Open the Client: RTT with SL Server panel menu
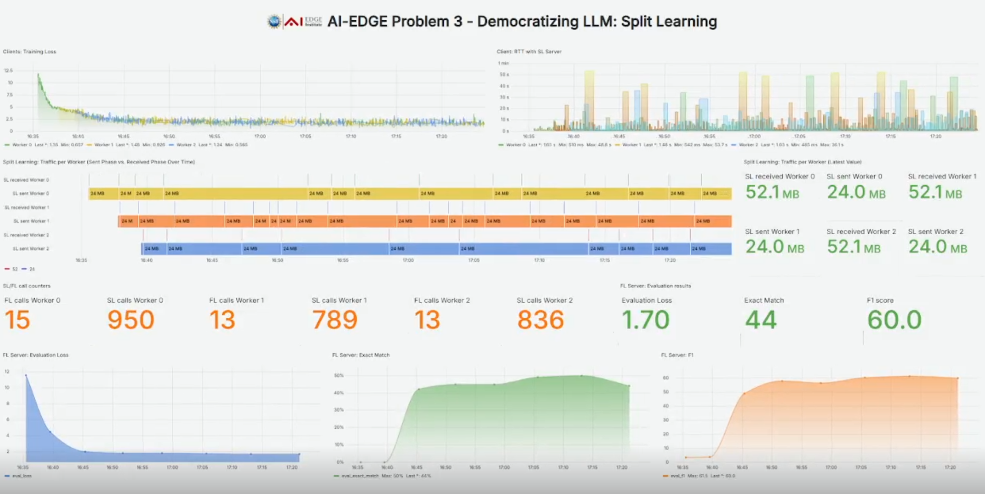 pyautogui.click(x=529, y=52)
